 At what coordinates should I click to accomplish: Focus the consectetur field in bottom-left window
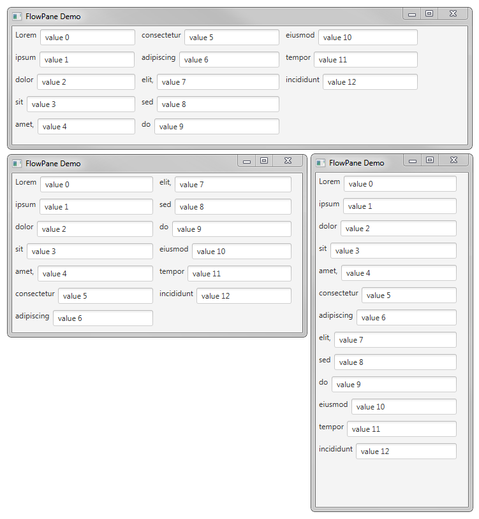point(105,296)
